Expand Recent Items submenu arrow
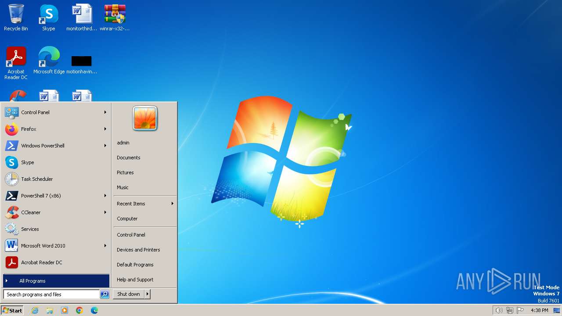Viewport: 562px width, 316px height. click(173, 204)
